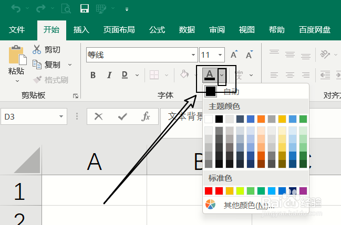
Task: Click the Redo icon in quick access toolbar
Action: point(41,9)
